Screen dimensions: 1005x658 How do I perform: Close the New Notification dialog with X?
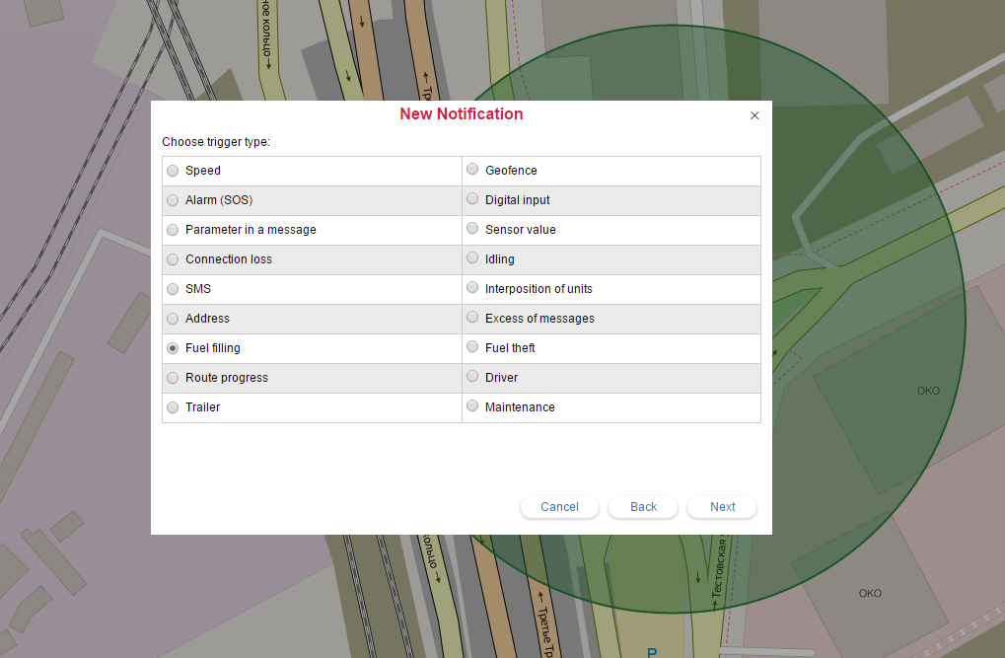coord(754,115)
